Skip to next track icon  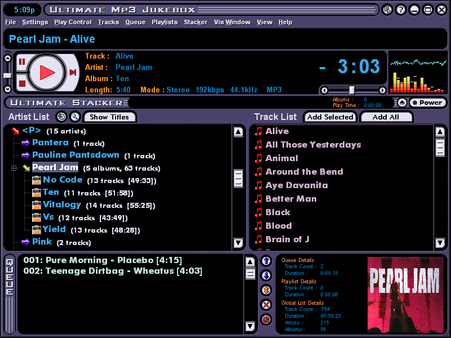pos(73,72)
